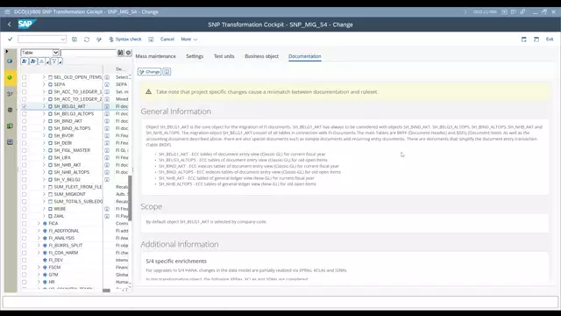The height and width of the screenshot is (316, 561).
Task: Go back with the SAP back arrow
Action: [x=10, y=25]
